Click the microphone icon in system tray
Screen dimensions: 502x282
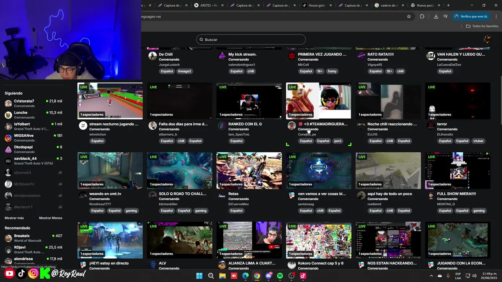point(448,276)
